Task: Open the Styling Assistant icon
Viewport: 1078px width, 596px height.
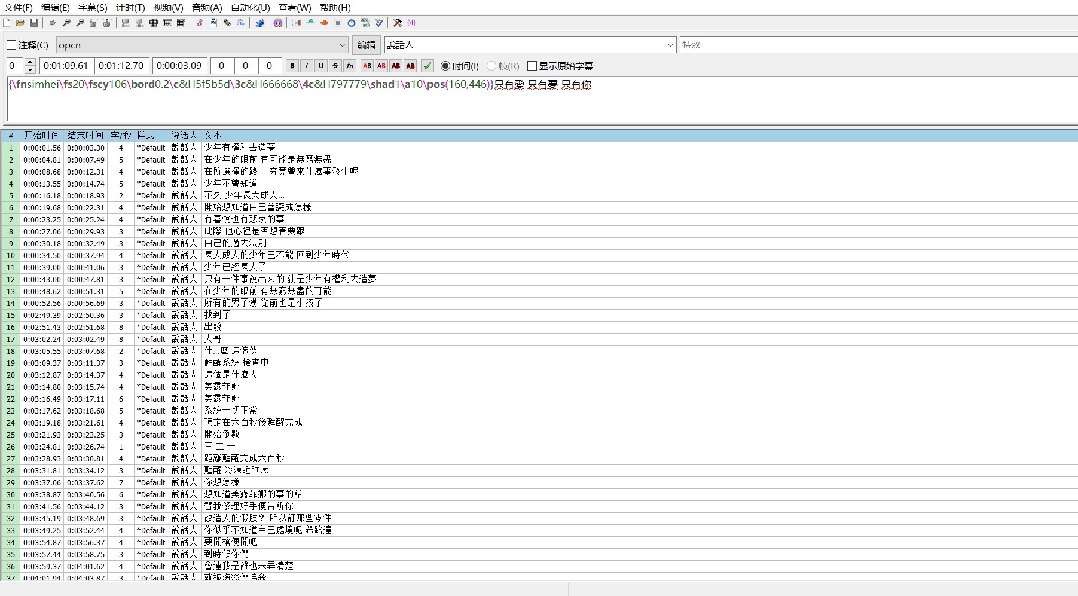Action: pyautogui.click(x=310, y=23)
